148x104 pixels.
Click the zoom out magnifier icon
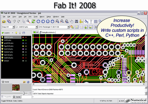pyautogui.click(x=62, y=21)
